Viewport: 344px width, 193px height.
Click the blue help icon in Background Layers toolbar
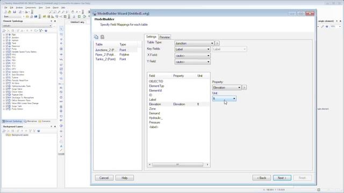coord(39,131)
